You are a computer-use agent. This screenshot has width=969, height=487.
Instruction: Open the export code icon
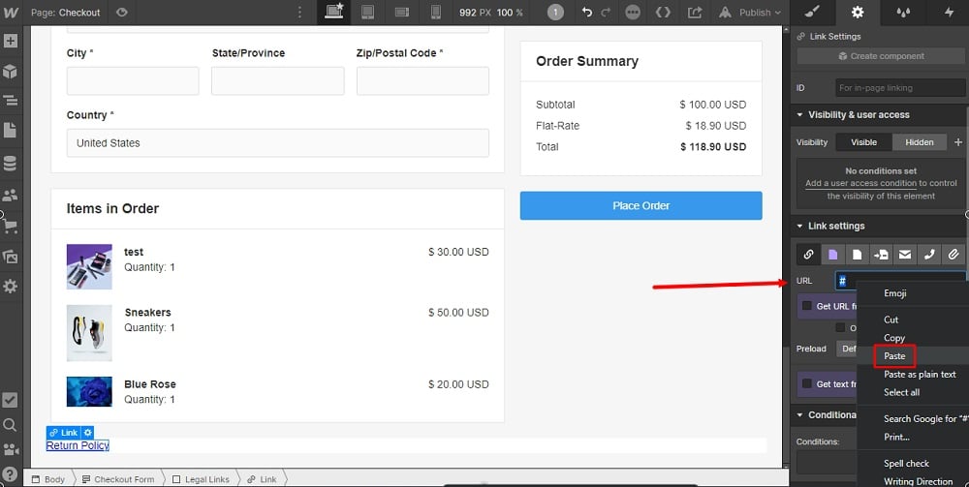pyautogui.click(x=663, y=13)
